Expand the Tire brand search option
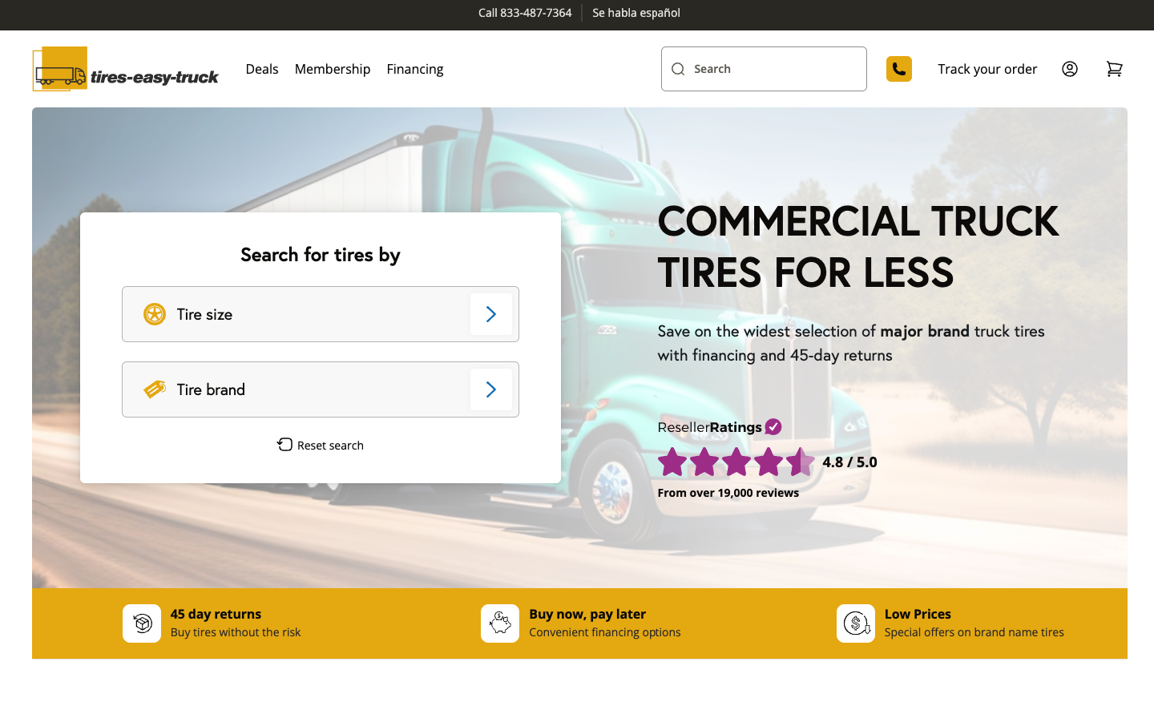This screenshot has height=702, width=1154. pos(321,389)
